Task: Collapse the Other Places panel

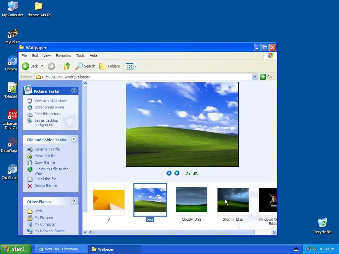Action: coord(74,201)
